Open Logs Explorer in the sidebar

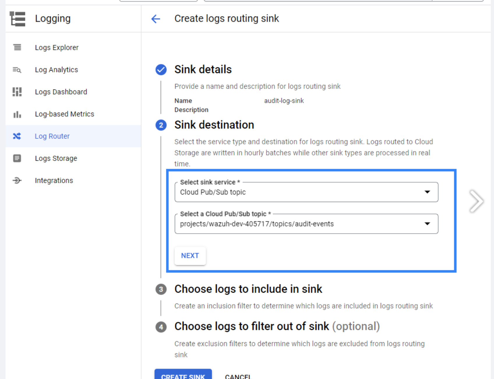(x=73, y=47)
